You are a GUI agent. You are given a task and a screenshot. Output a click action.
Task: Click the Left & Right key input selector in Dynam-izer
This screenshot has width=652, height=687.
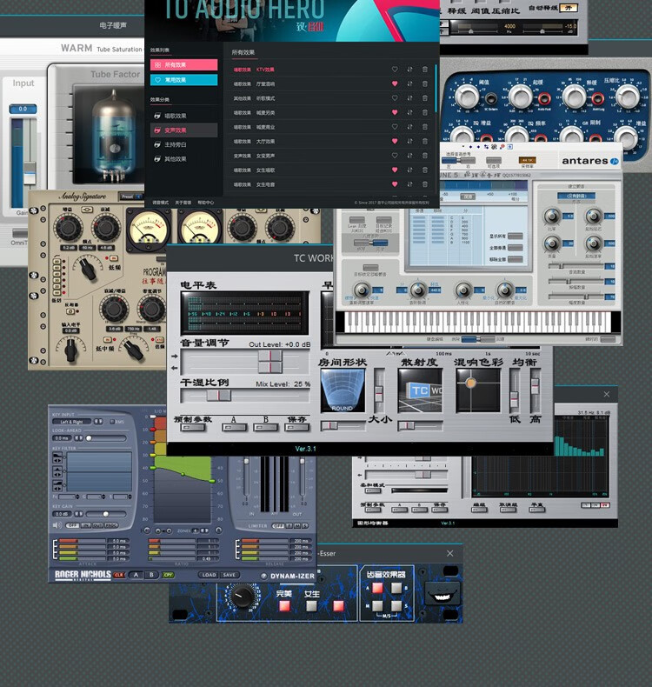(71, 422)
